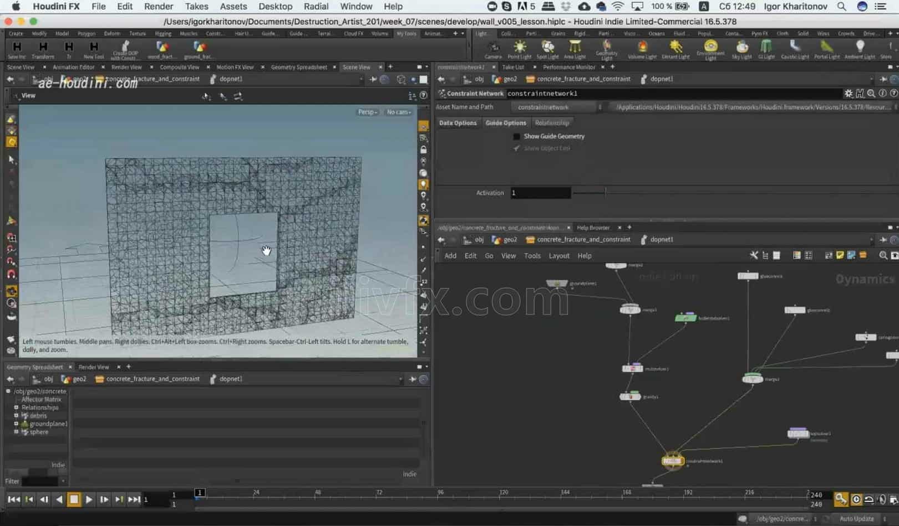Image resolution: width=899 pixels, height=526 pixels.
Task: Click the operator name field constraintnetwork1
Action: pyautogui.click(x=673, y=93)
